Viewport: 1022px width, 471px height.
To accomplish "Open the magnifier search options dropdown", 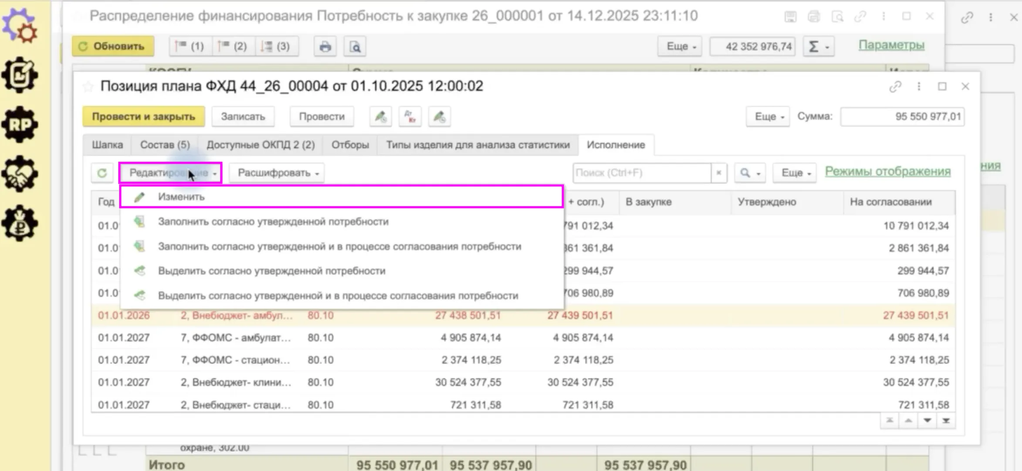I will click(750, 173).
